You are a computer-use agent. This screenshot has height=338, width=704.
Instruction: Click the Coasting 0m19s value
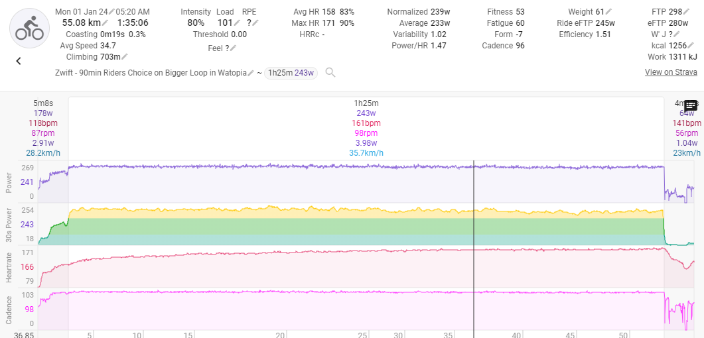tap(113, 34)
